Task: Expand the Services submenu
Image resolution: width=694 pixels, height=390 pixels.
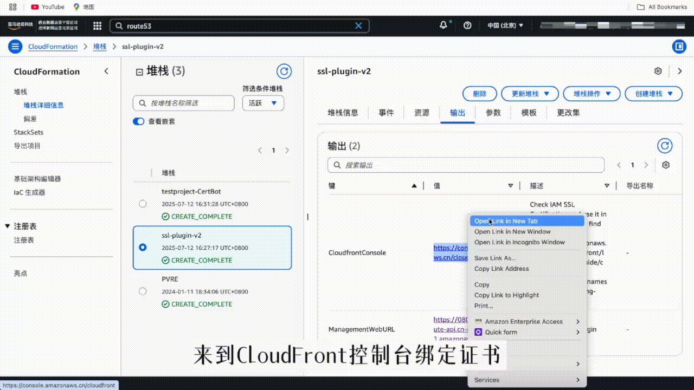Action: click(527, 380)
